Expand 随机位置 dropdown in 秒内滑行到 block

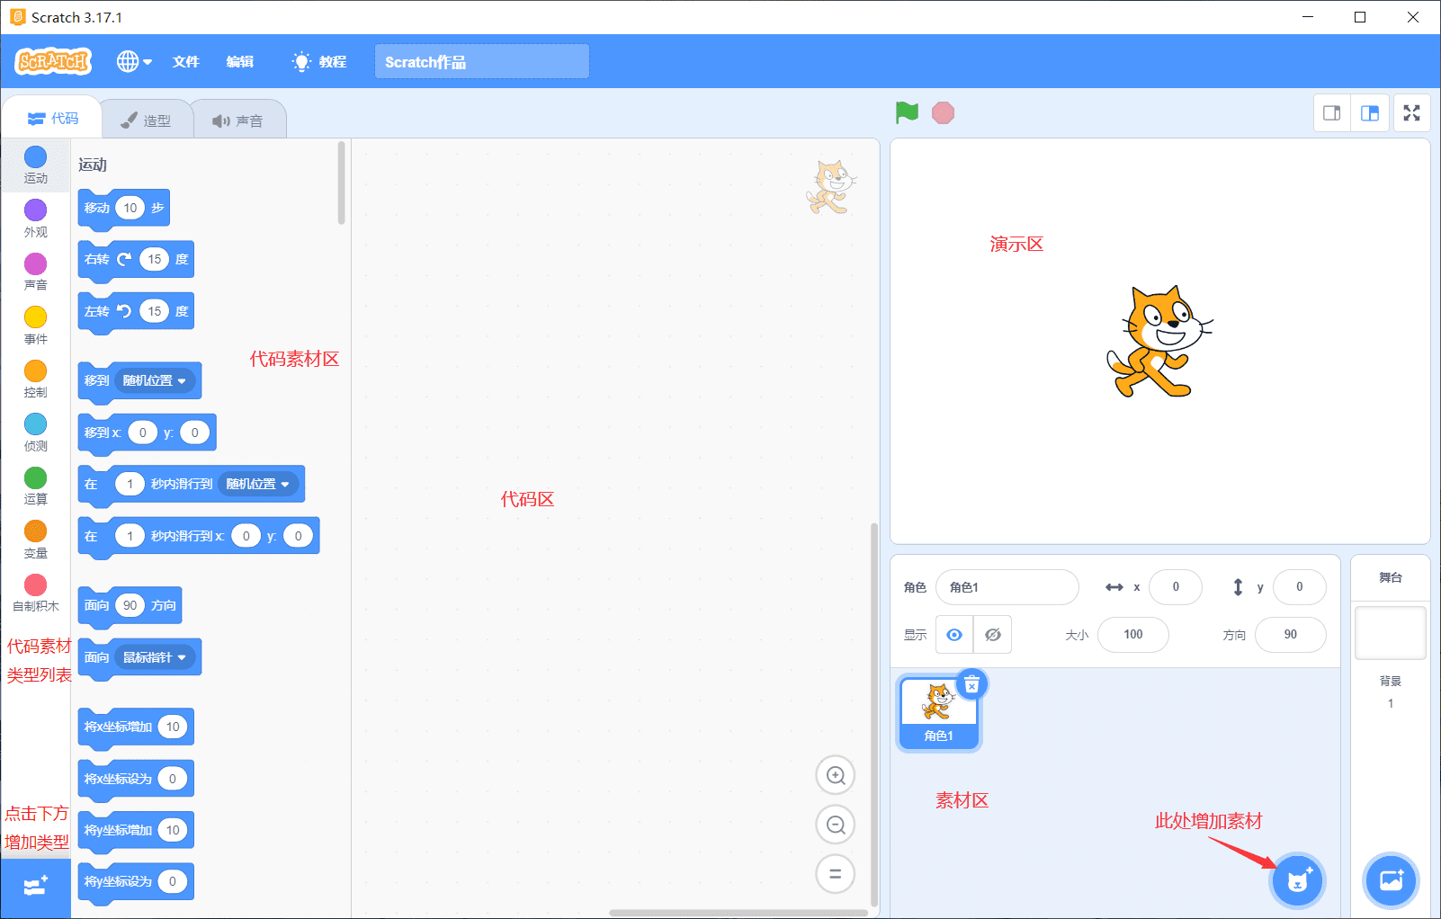coord(258,484)
